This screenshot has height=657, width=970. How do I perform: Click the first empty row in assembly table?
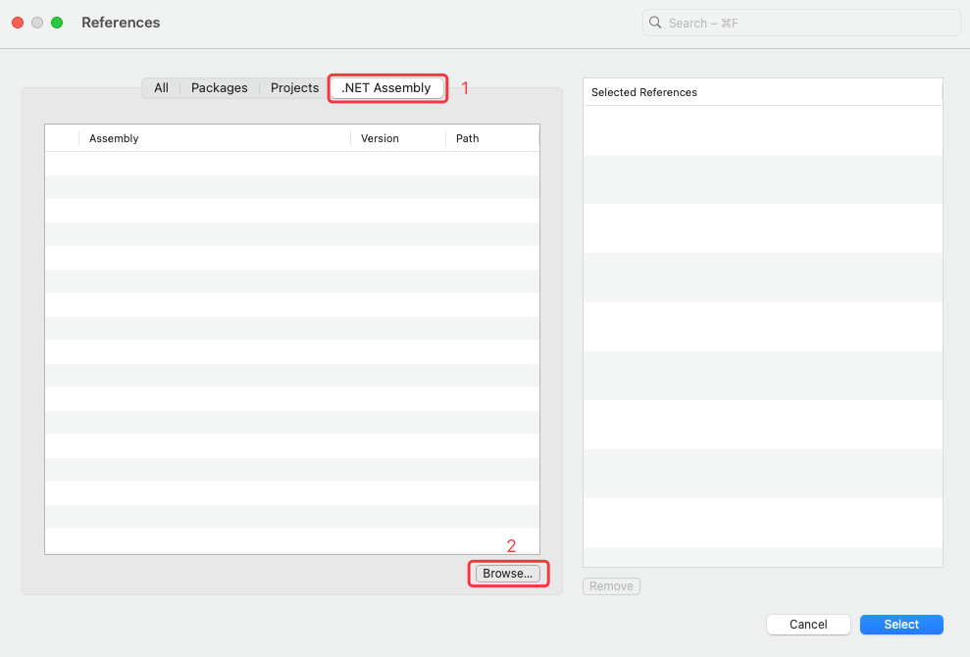(291, 164)
